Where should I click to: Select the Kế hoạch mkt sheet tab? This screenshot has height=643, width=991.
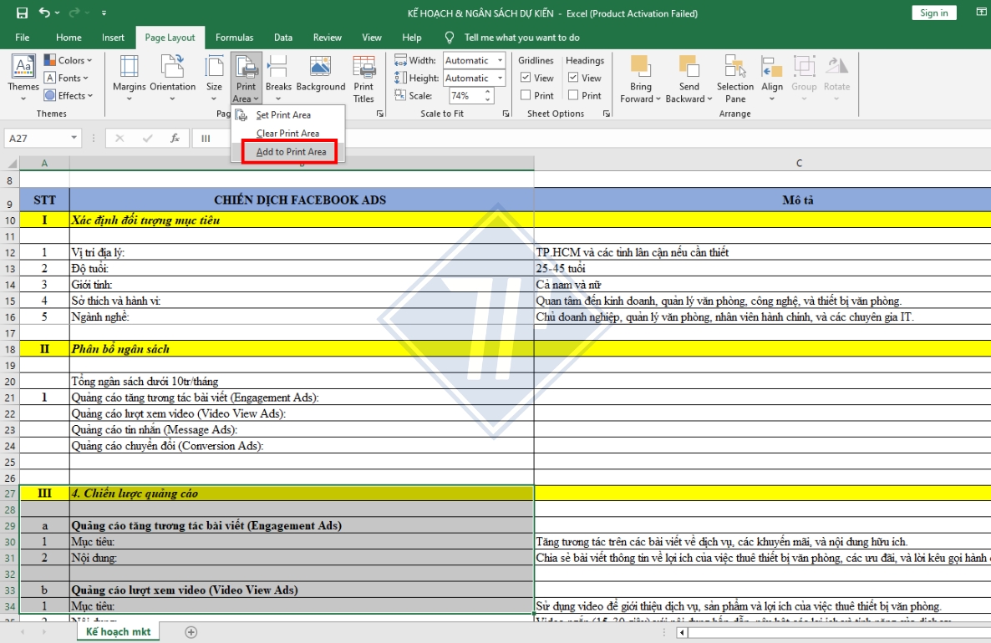coord(118,632)
